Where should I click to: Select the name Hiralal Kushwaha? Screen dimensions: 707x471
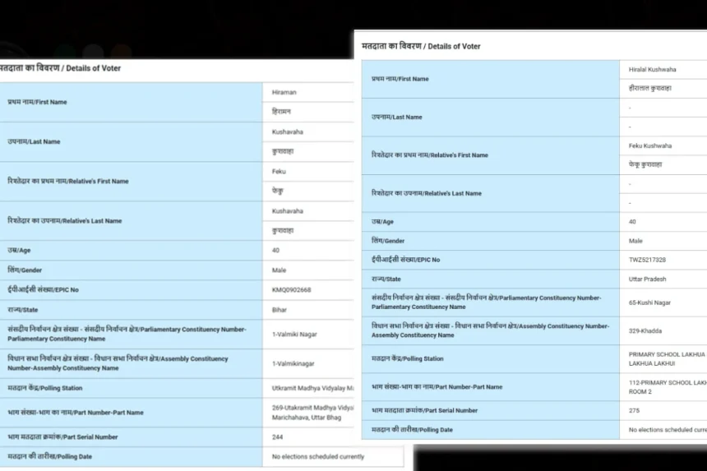(x=650, y=70)
